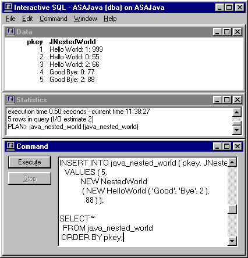Click Command editor scrollbar up arrow

[x=232, y=162]
